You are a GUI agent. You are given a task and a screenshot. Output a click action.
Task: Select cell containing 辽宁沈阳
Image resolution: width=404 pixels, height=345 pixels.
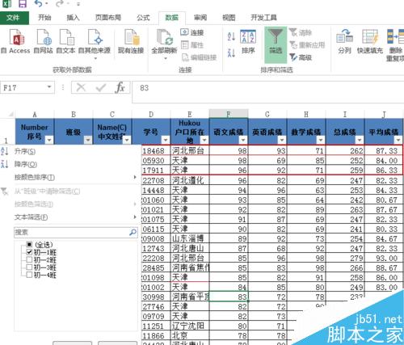(190, 326)
